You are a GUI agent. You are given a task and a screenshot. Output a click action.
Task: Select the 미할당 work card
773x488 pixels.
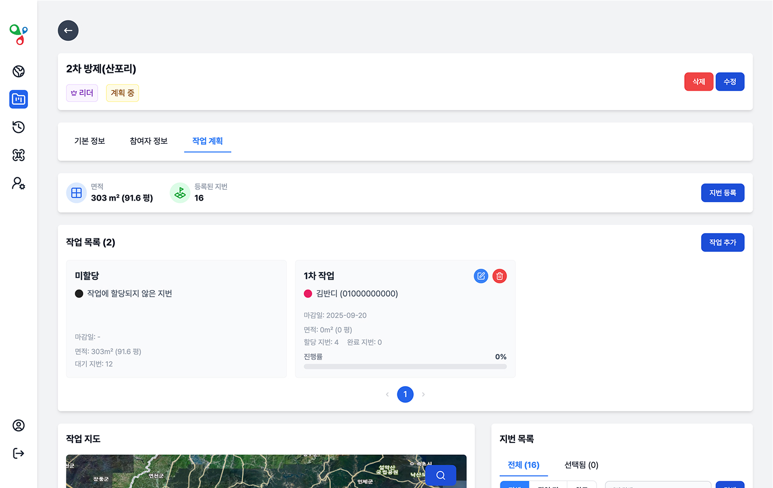pyautogui.click(x=176, y=319)
